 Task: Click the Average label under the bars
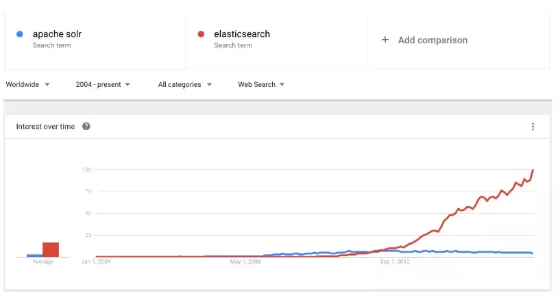click(x=42, y=262)
